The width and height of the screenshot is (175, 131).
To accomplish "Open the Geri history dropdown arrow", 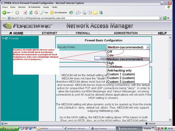I will tap(12, 12).
